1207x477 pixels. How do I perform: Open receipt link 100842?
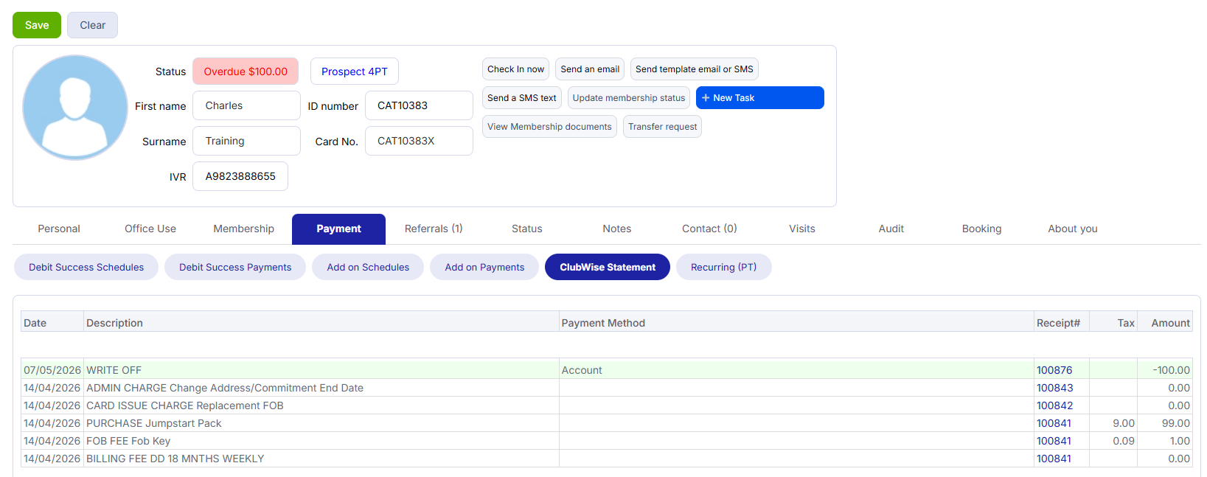coord(1055,405)
